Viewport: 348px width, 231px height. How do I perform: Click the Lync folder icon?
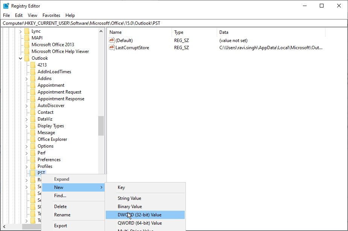click(27, 31)
